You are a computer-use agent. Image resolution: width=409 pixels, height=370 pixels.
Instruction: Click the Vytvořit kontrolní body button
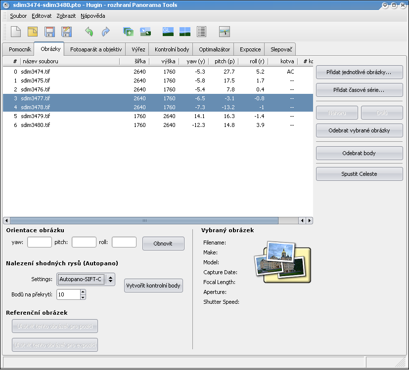154,286
